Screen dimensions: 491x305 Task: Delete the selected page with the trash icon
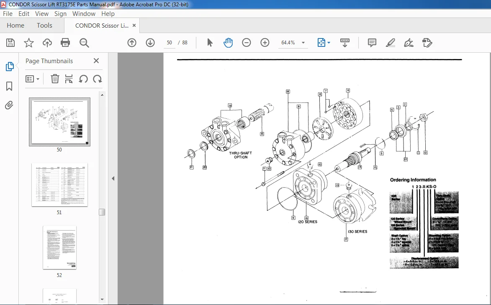[55, 79]
